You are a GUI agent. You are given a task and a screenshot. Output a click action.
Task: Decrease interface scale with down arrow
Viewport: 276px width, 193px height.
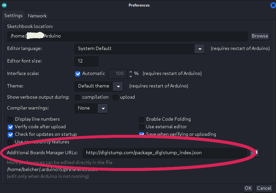[x=131, y=76]
